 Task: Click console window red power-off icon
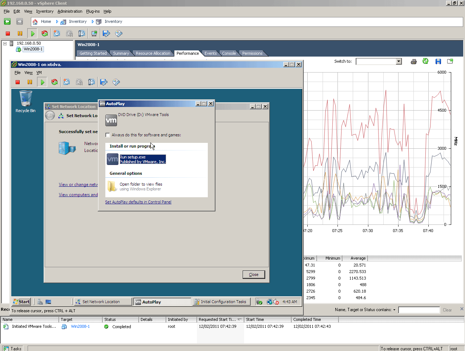click(x=17, y=82)
